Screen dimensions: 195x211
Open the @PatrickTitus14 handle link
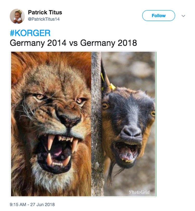pos(44,19)
